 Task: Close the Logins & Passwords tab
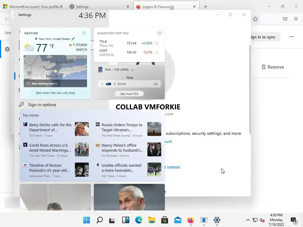click(x=194, y=7)
